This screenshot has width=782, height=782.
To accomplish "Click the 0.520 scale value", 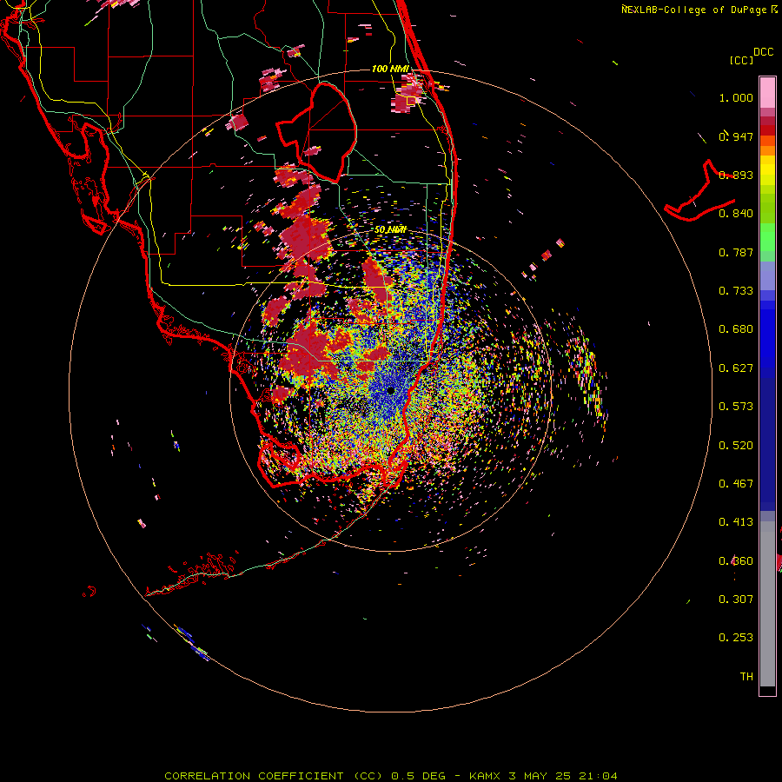I will click(x=736, y=446).
